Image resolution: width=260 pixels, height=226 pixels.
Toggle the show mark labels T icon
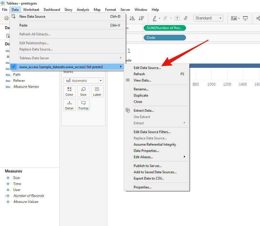[x=177, y=18]
